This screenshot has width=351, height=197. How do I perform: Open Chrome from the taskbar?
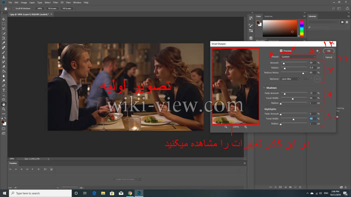[130, 193]
